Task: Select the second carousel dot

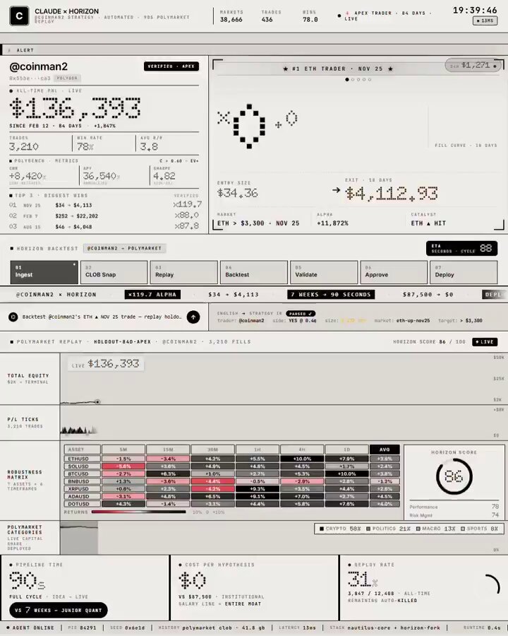Action: (353, 79)
